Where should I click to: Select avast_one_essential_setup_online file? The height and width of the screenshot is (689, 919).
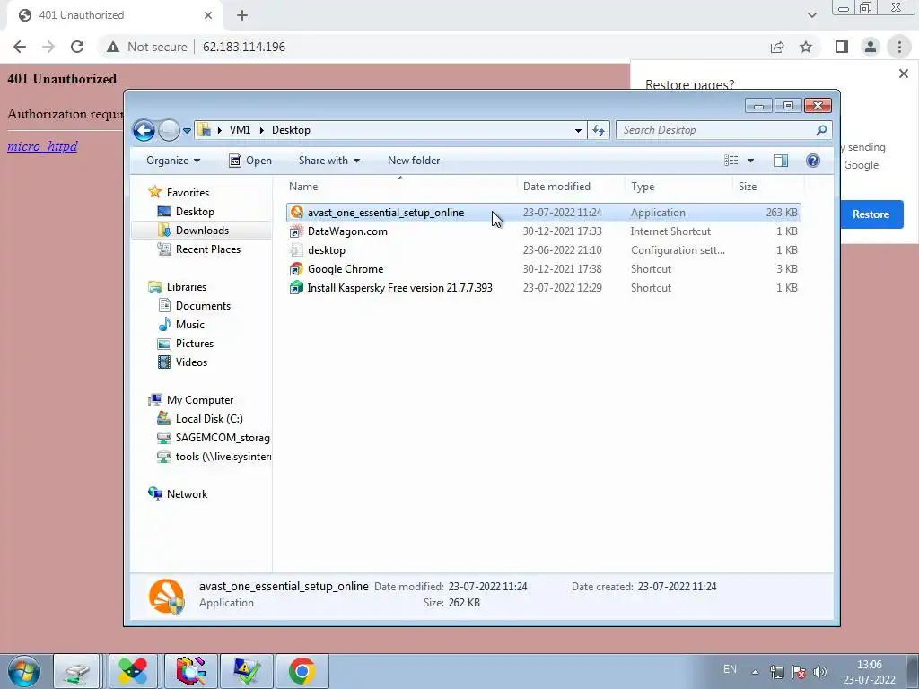543,213
